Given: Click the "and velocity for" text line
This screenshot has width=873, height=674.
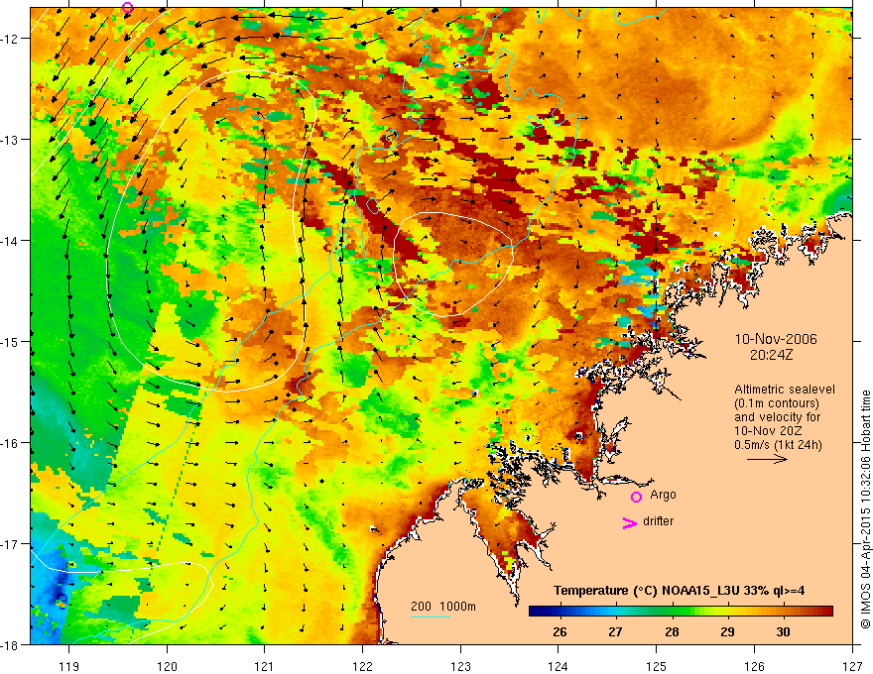Looking at the screenshot, I should click(x=777, y=417).
